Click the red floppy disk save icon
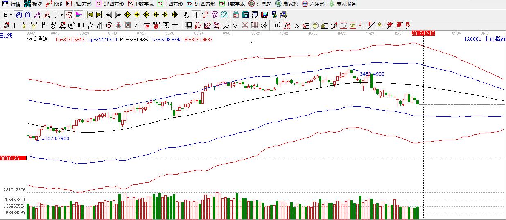The width and height of the screenshot is (506, 220). 264,15
